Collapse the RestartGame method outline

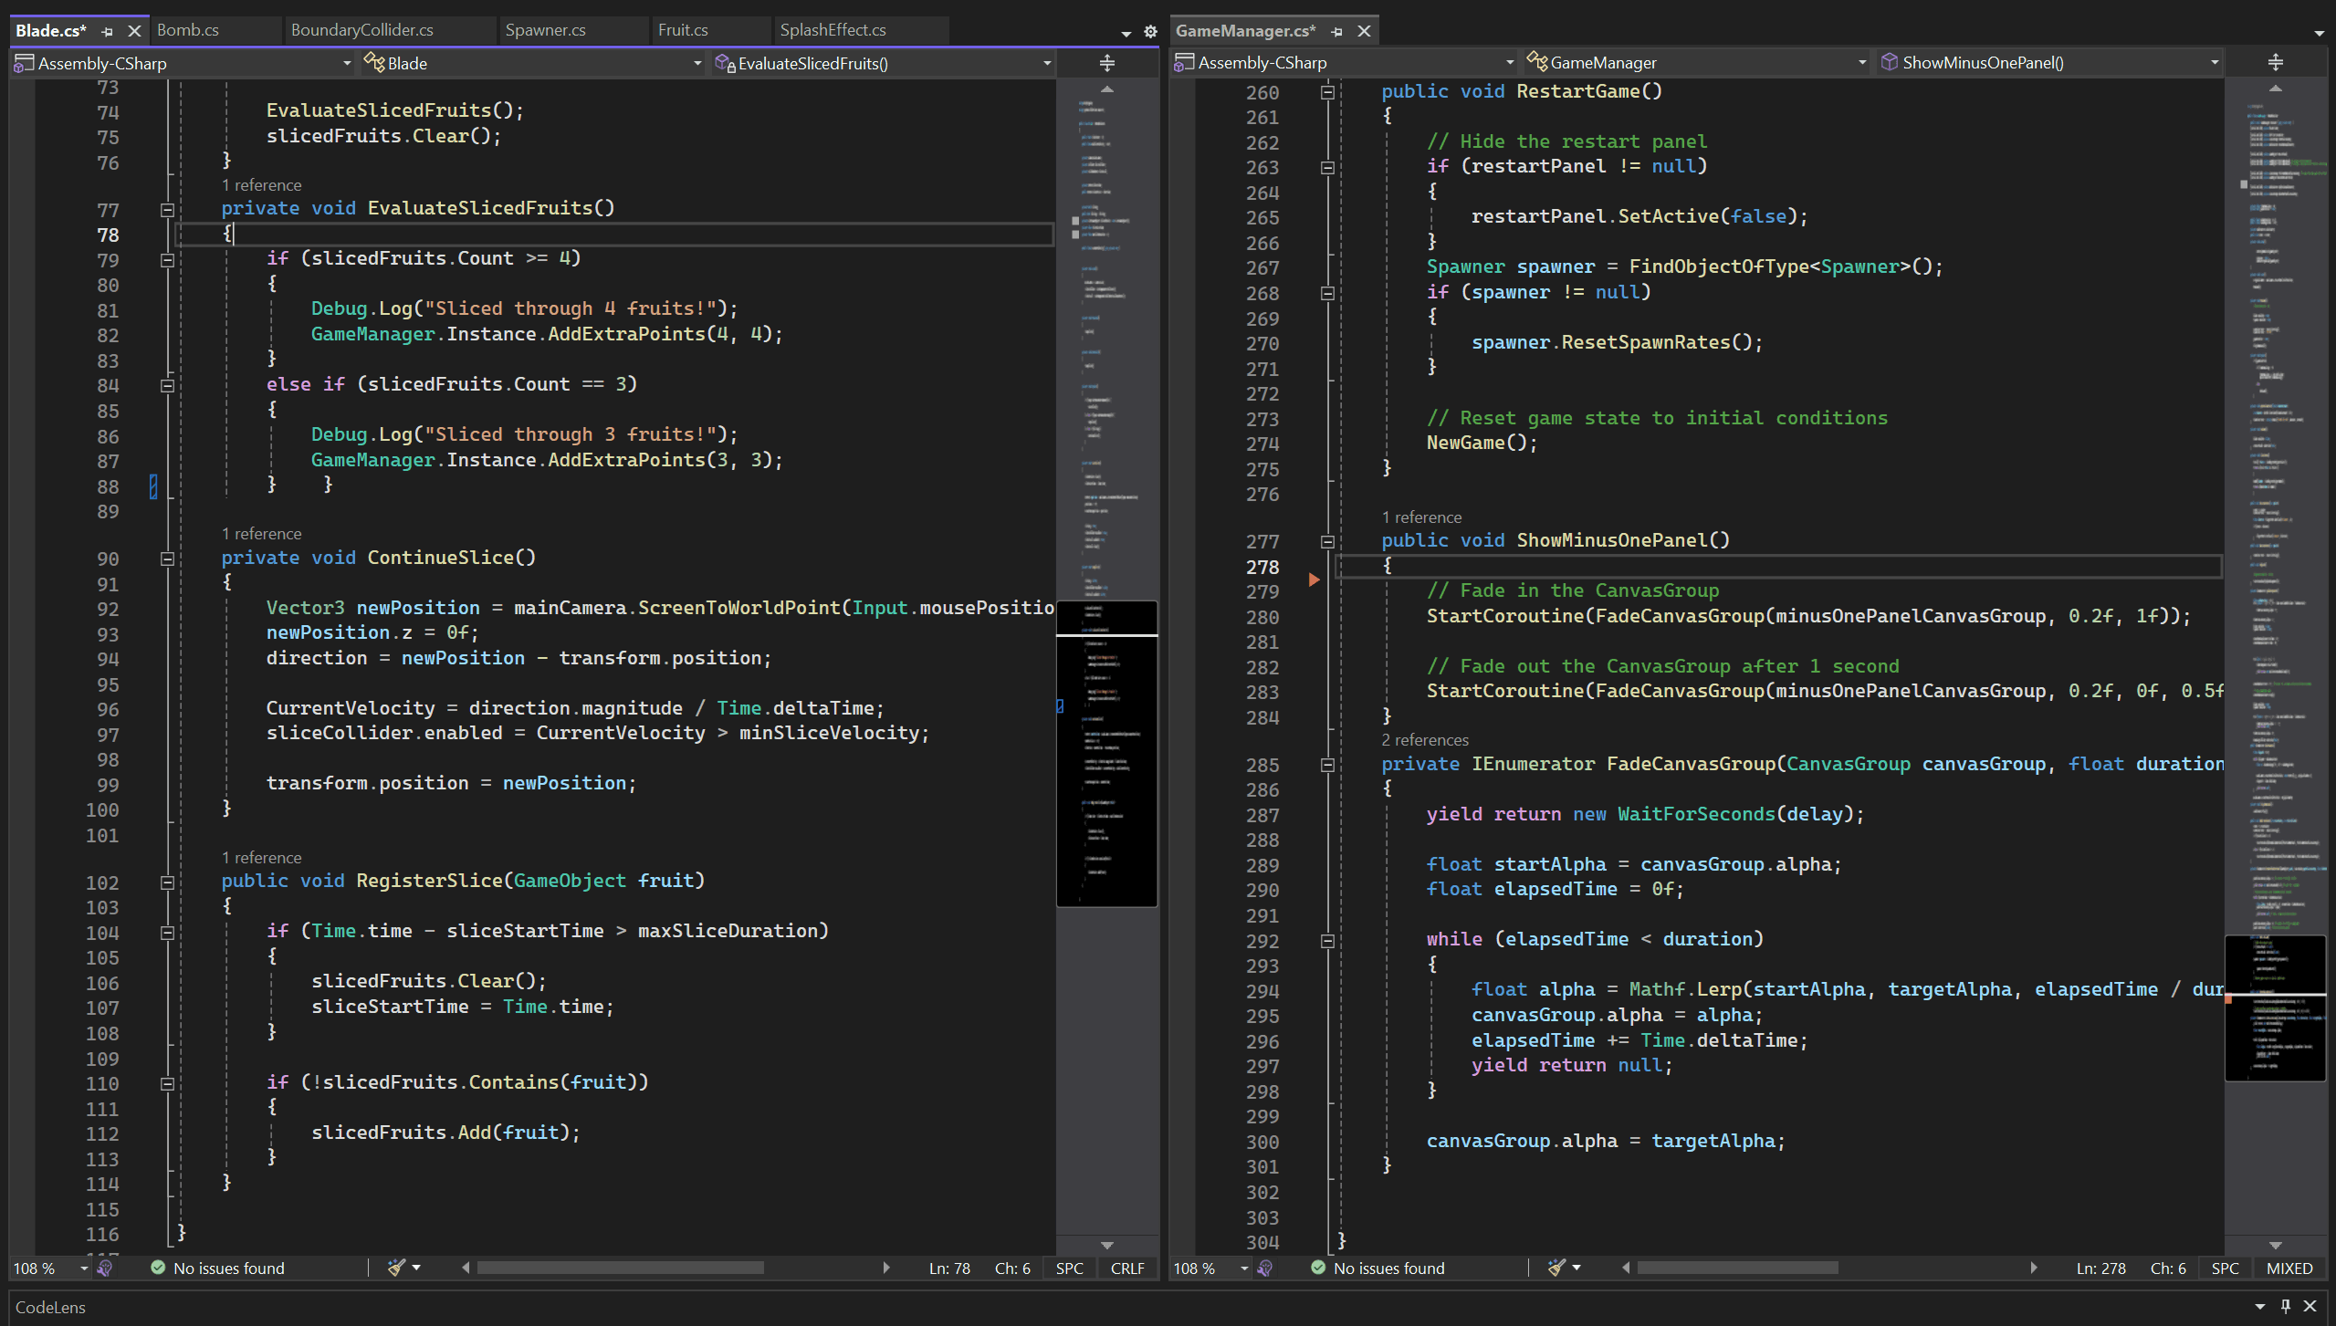(1327, 92)
